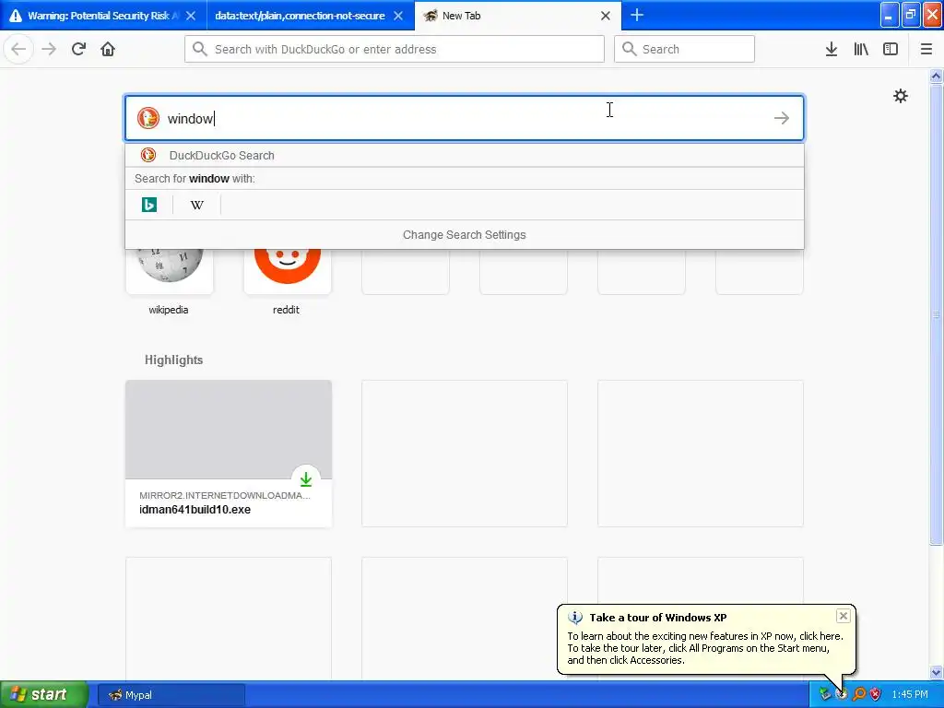
Task: Open the reddit top site tile
Action: pyautogui.click(x=288, y=271)
